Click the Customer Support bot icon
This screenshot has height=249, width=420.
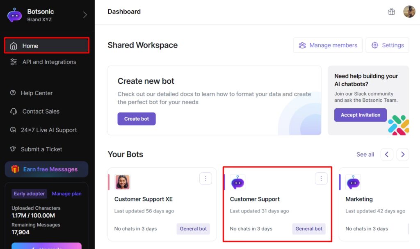point(237,182)
